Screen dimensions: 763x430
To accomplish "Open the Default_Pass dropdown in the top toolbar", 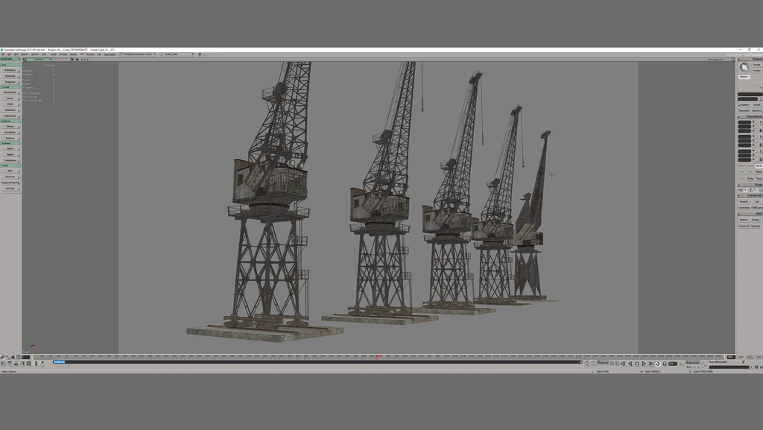I will 173,54.
